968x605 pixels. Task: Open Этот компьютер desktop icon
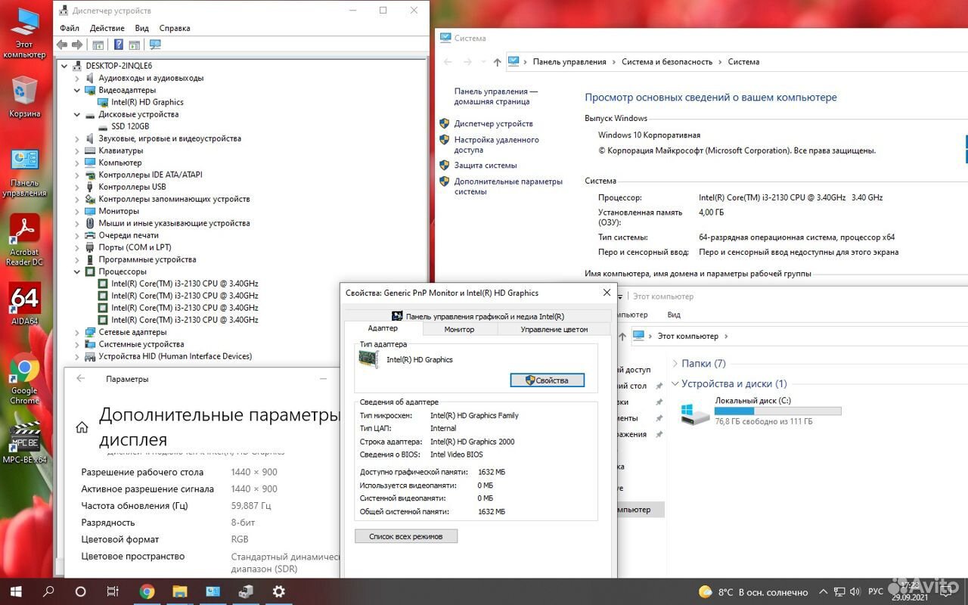point(24,34)
